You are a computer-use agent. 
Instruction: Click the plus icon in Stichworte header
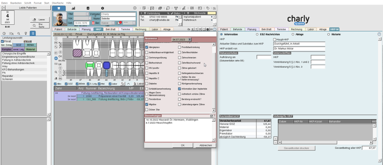coord(185,13)
